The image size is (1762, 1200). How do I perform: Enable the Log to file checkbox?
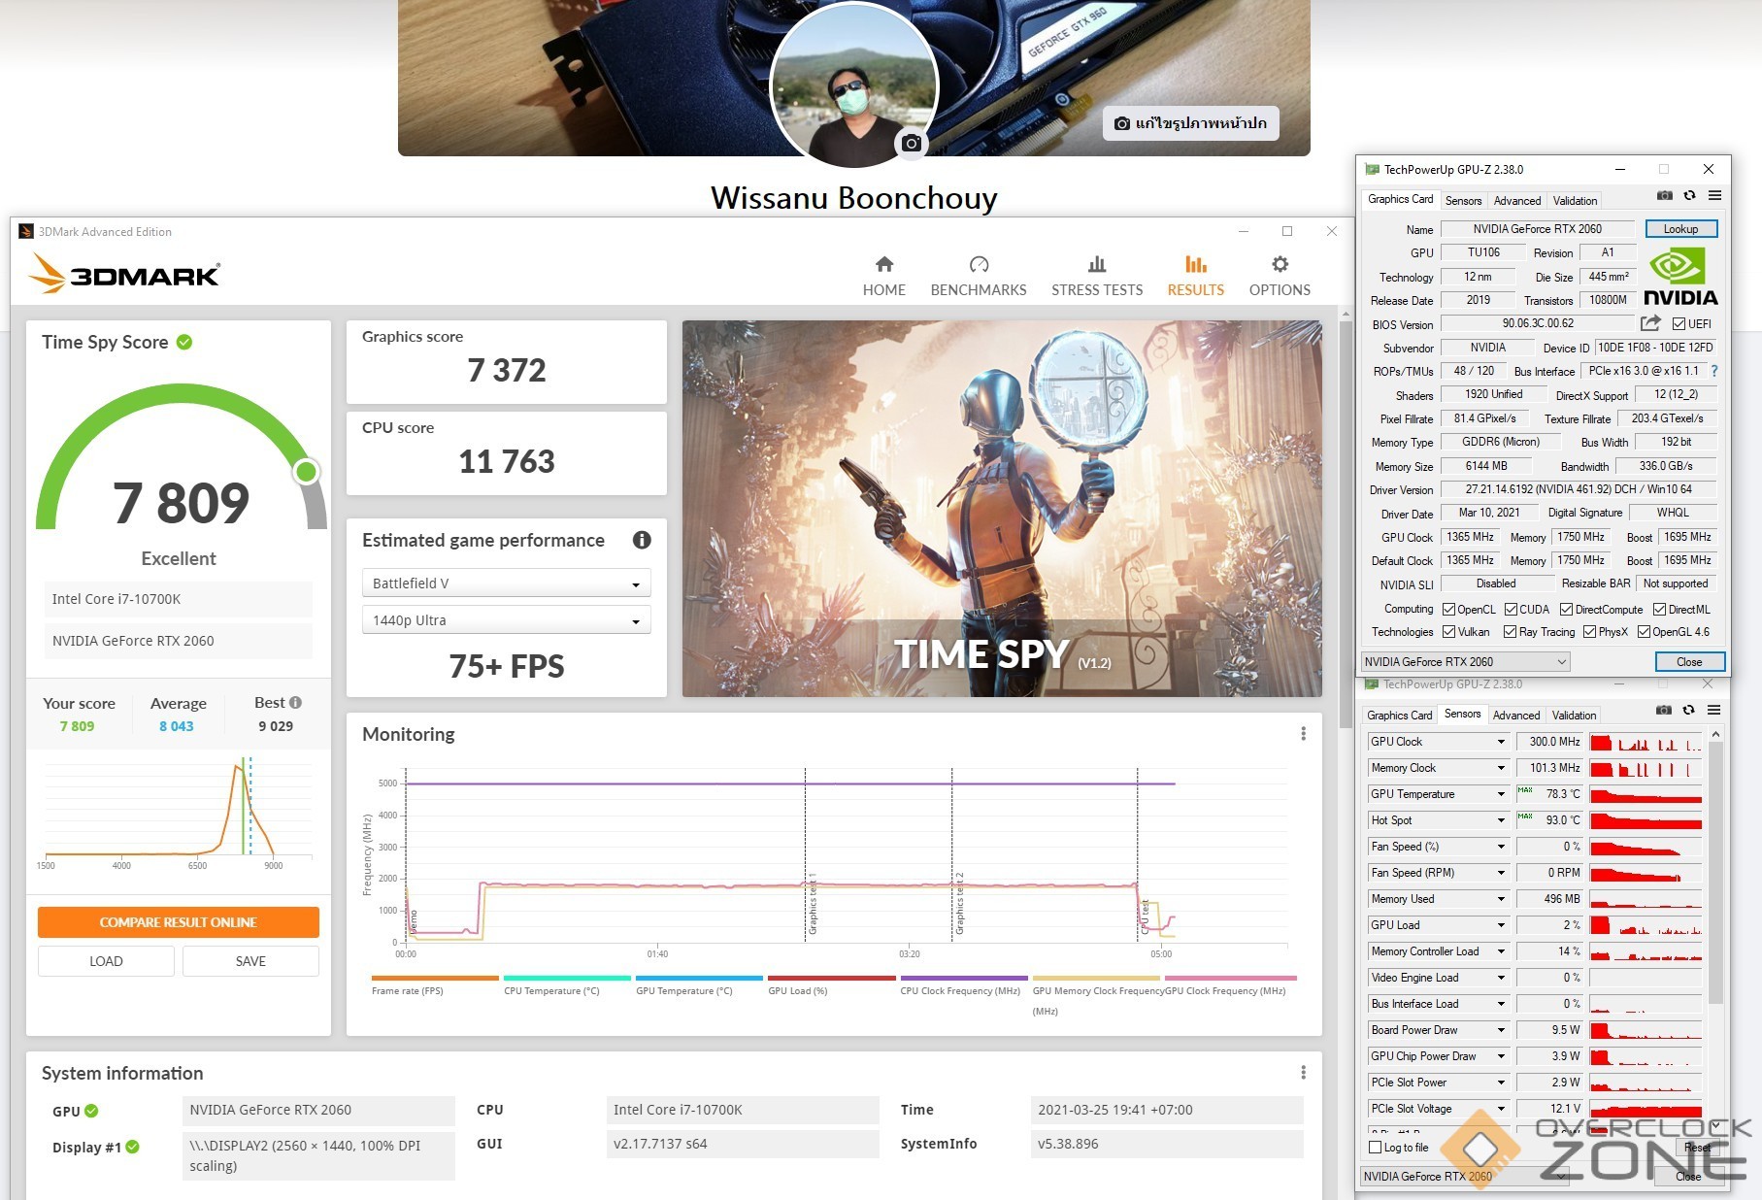(1375, 1148)
